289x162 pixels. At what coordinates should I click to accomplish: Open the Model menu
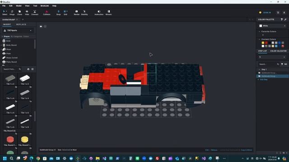pos(19,6)
